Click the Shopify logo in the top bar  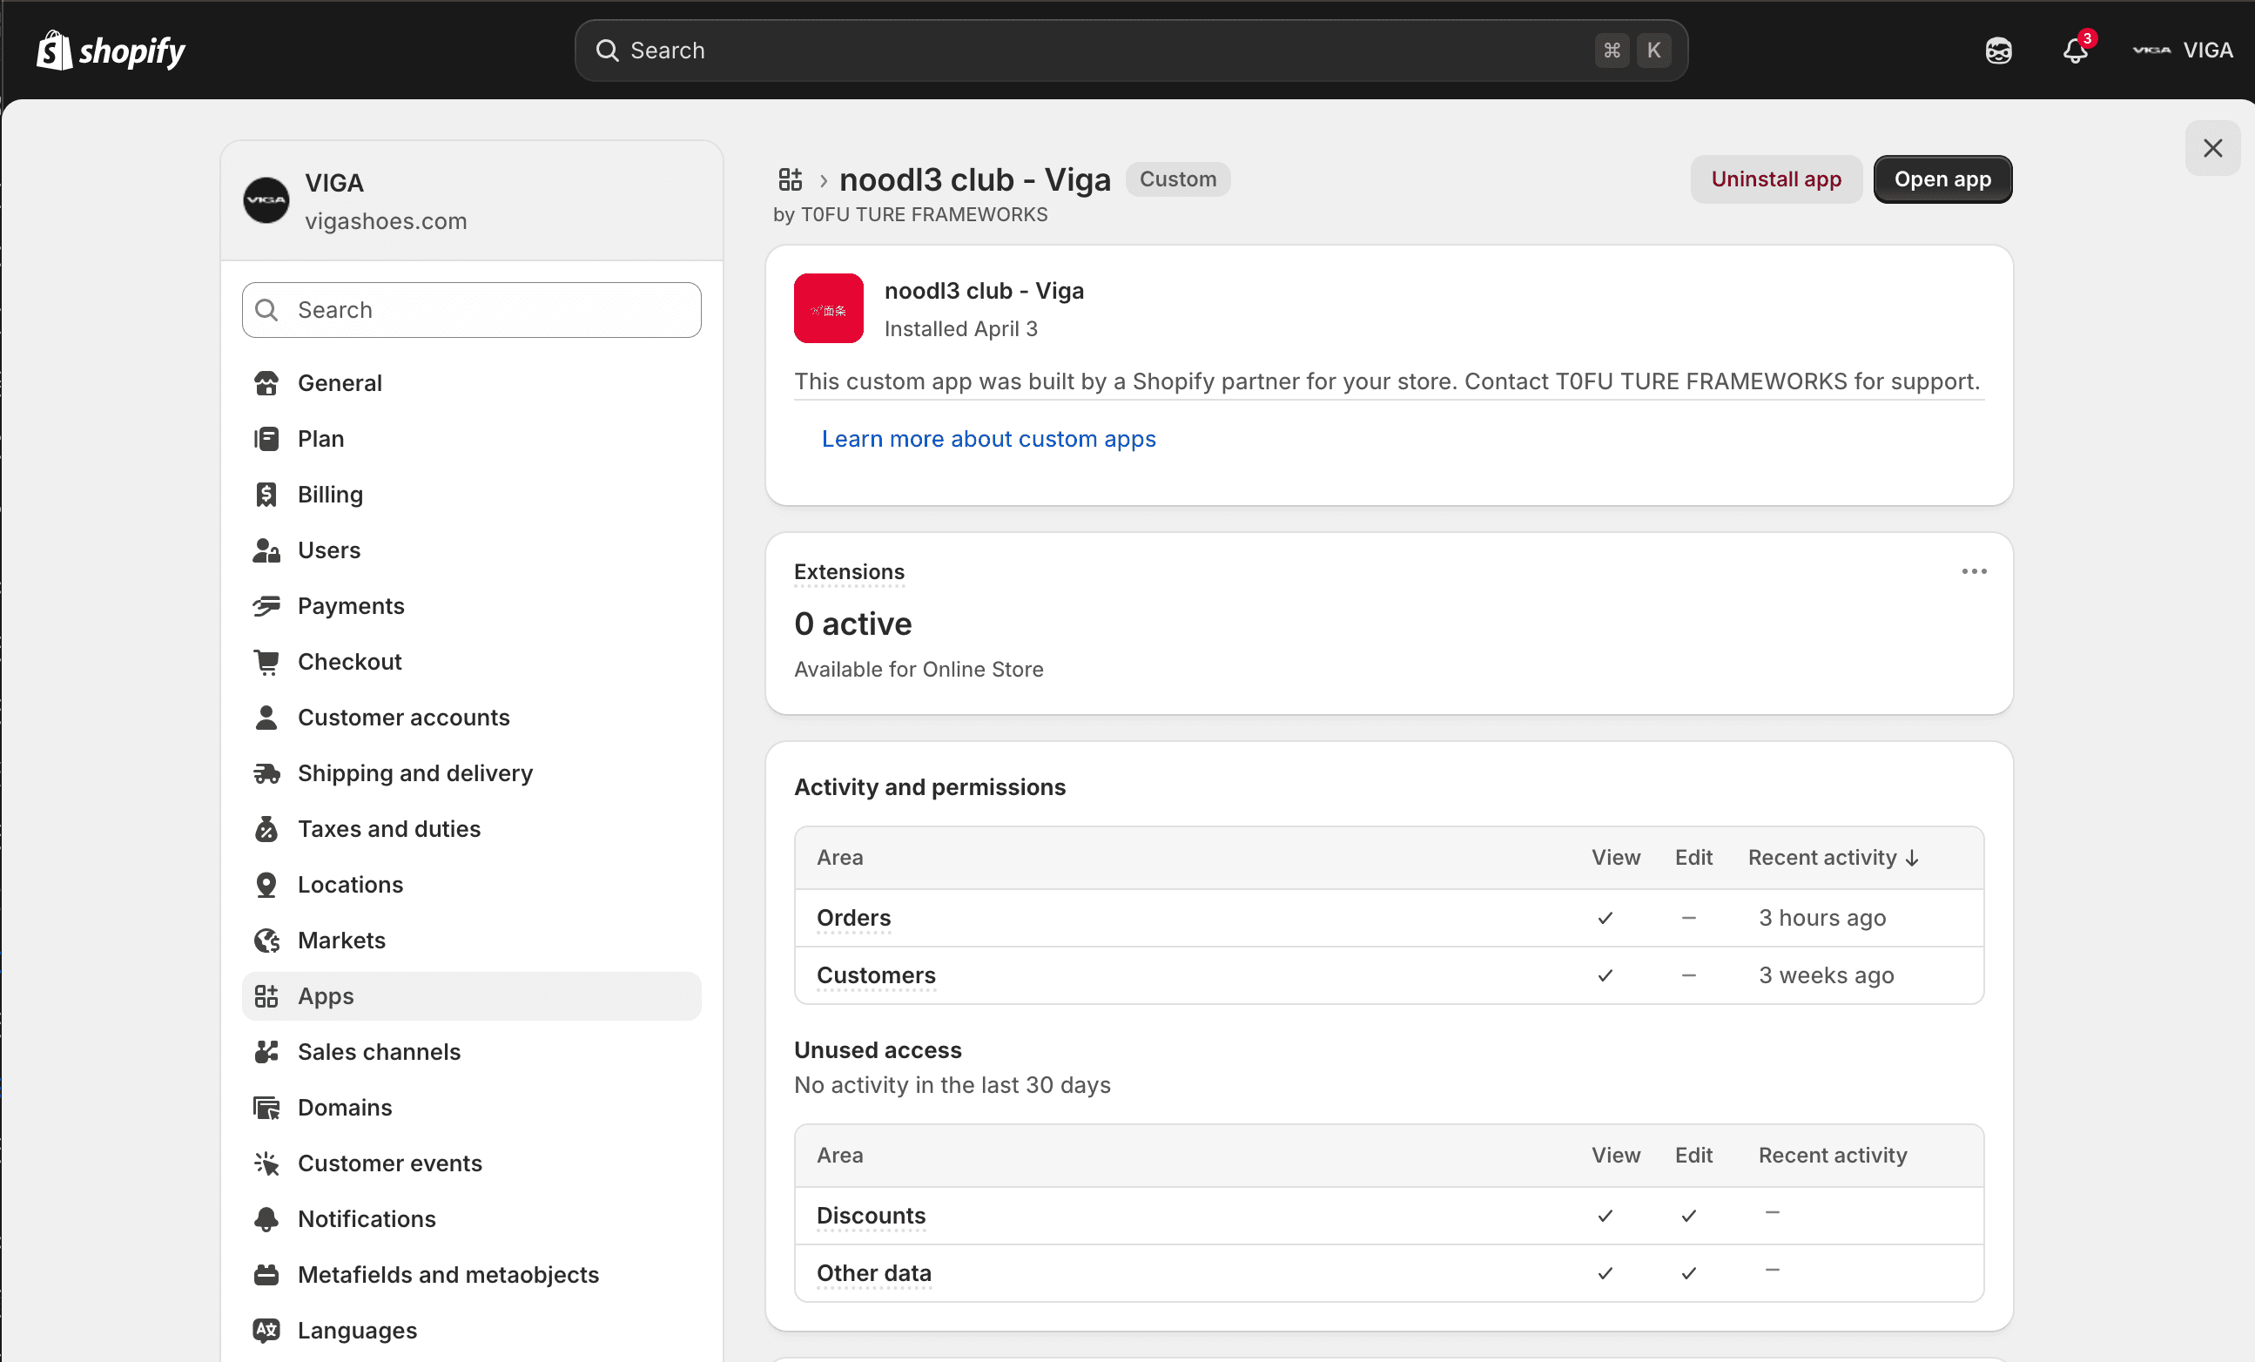(x=111, y=51)
